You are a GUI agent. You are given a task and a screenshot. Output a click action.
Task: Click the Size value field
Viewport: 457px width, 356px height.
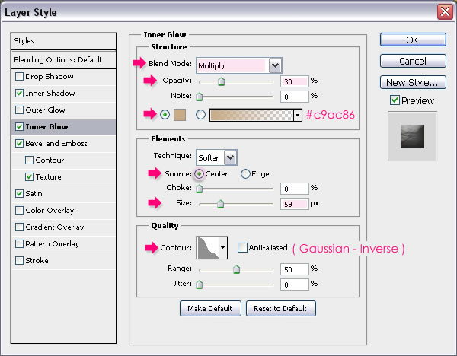point(294,204)
